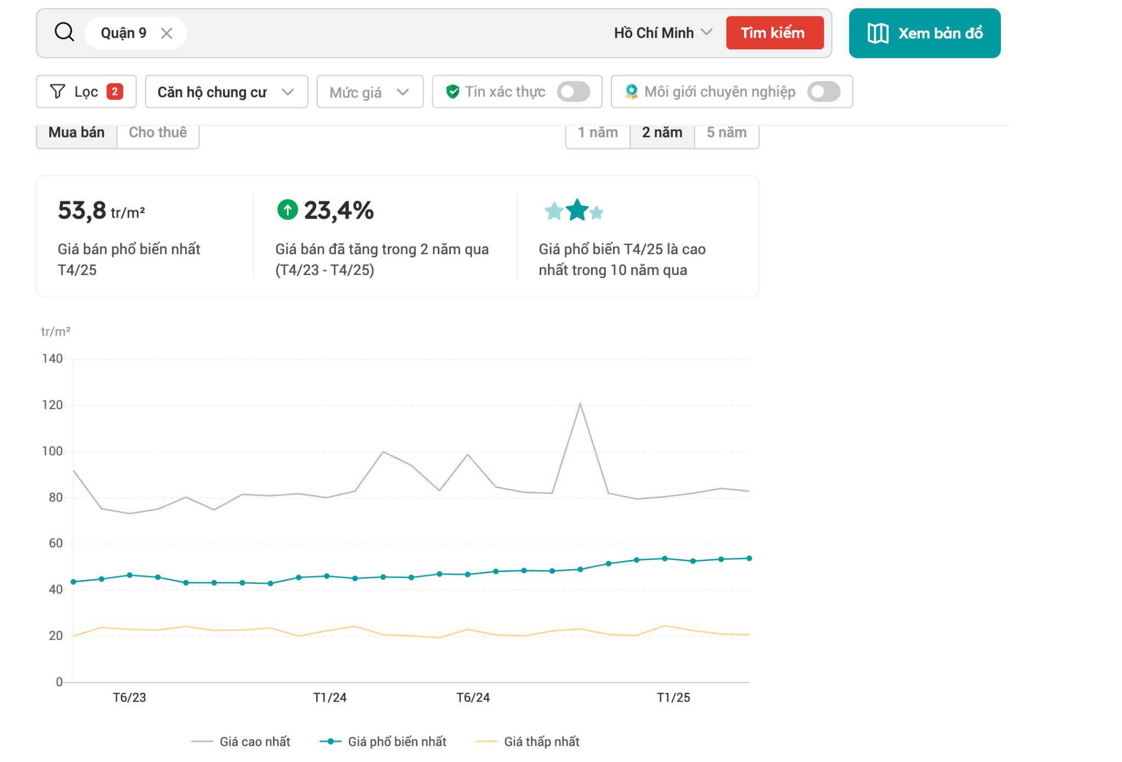Click the red filter count badge
This screenshot has width=1122, height=762.
[x=115, y=91]
